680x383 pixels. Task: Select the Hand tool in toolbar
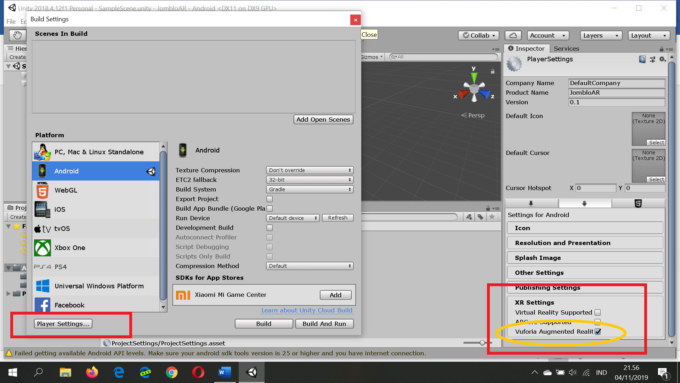17,35
